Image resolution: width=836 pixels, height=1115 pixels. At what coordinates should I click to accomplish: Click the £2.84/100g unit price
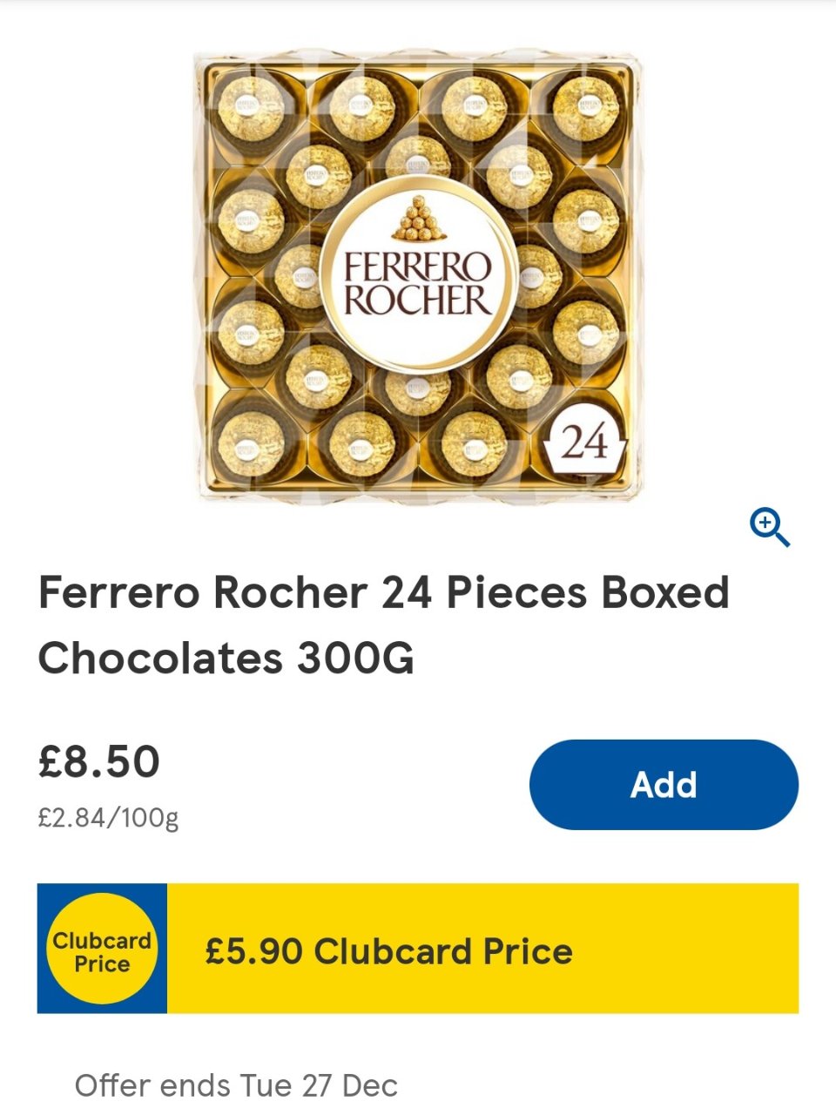tap(108, 819)
